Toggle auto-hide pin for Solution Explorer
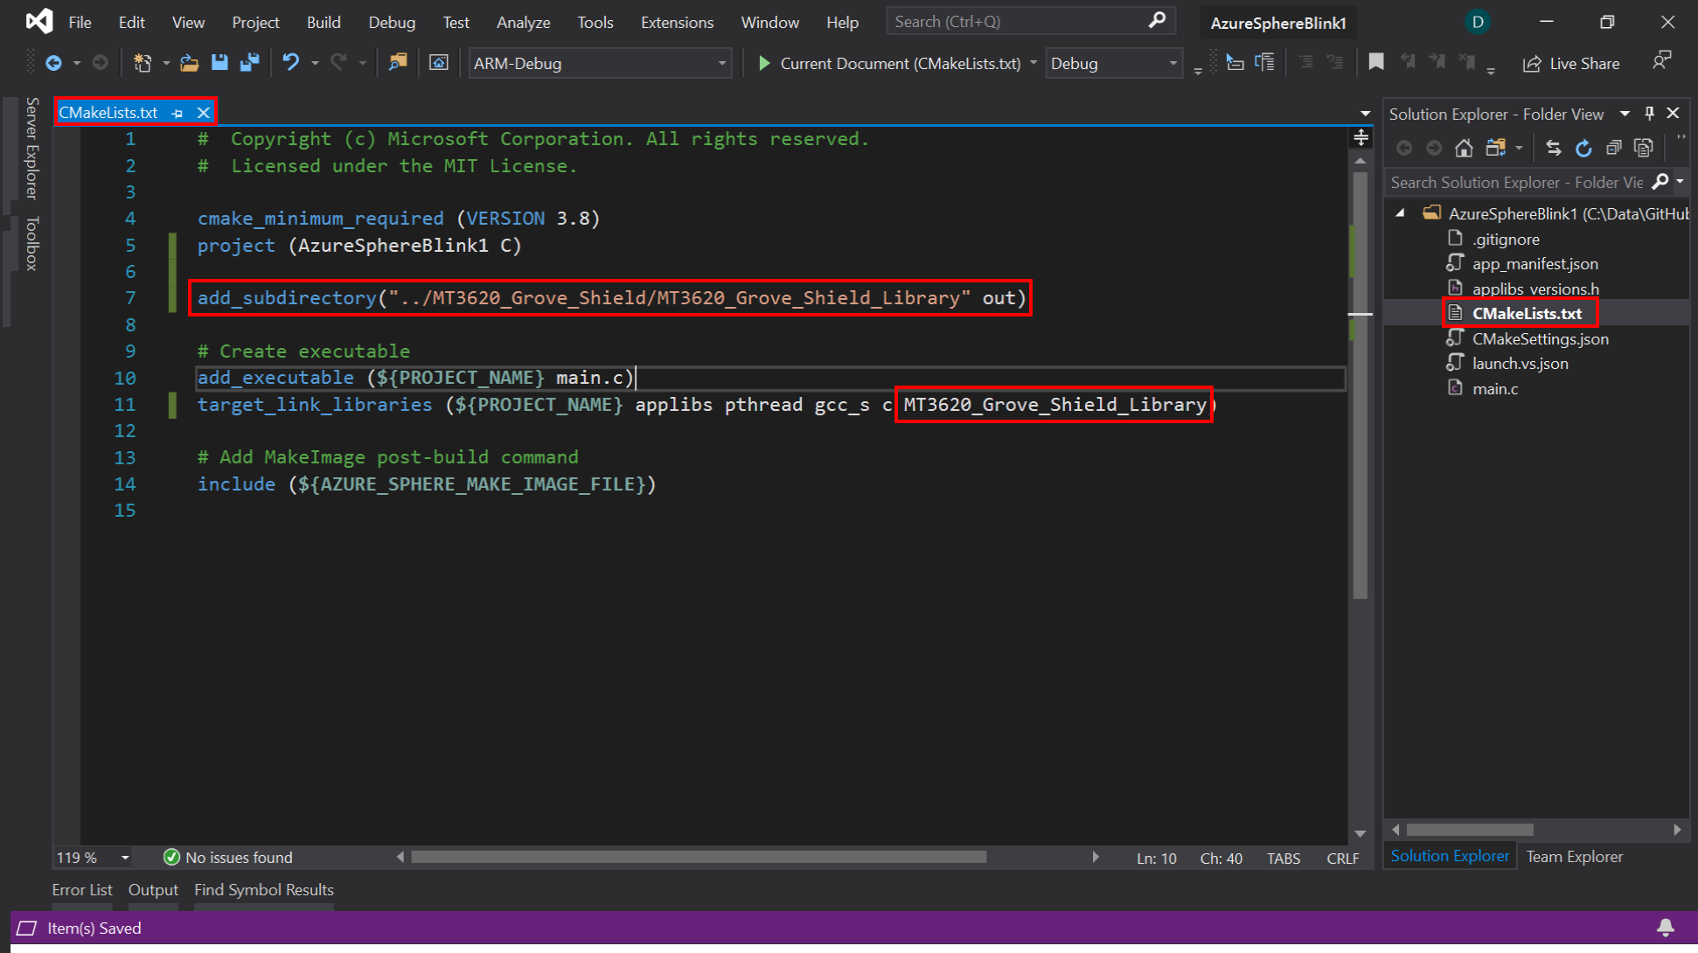 coord(1650,114)
